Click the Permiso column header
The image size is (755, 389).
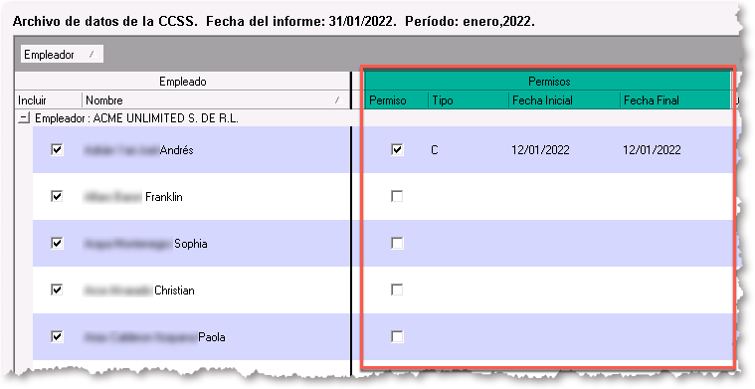pyautogui.click(x=396, y=100)
